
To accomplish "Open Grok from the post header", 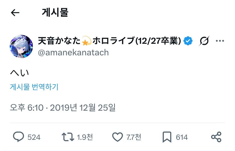I will pos(204,41).
